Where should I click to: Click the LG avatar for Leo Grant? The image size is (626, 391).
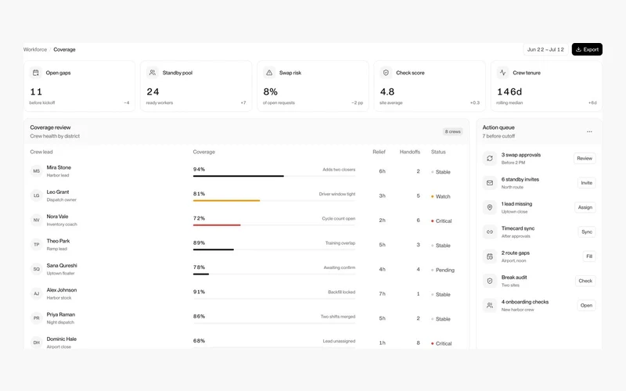click(x=36, y=195)
